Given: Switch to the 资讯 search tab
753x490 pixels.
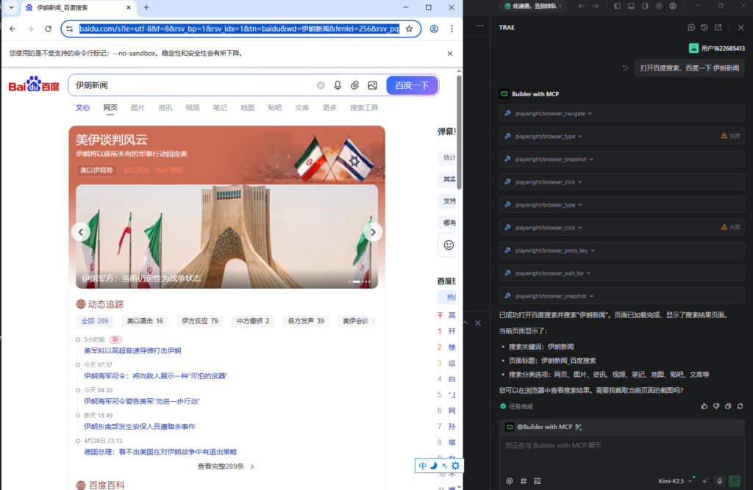Looking at the screenshot, I should click(165, 108).
